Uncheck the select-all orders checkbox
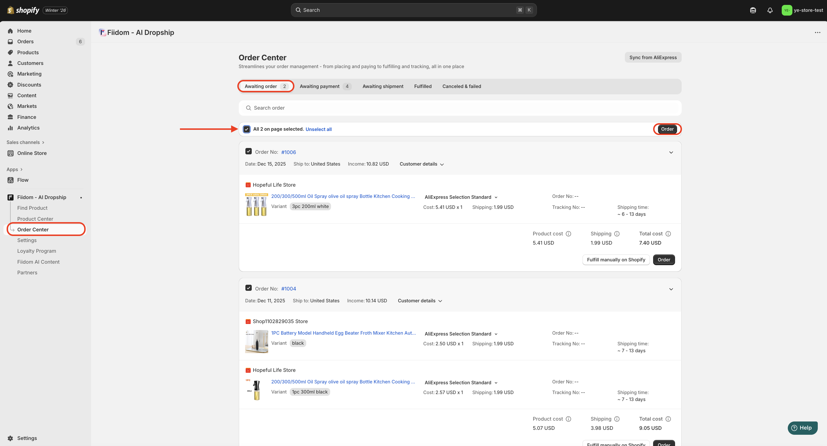Viewport: 827px width, 446px height. tap(247, 129)
